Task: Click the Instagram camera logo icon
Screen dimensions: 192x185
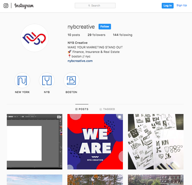Action: (x=6, y=6)
